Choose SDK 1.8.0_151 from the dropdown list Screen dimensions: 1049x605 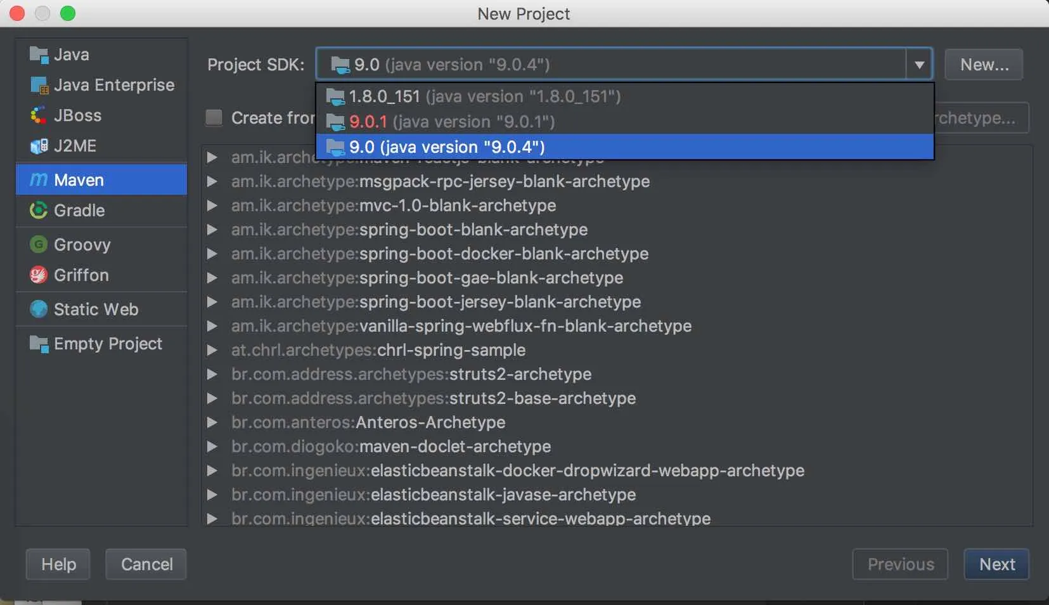(x=625, y=96)
